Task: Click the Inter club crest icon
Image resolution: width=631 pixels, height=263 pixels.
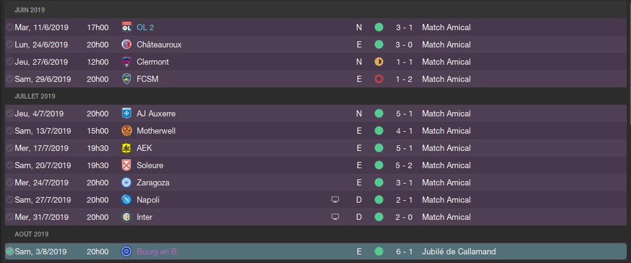Action: (126, 217)
